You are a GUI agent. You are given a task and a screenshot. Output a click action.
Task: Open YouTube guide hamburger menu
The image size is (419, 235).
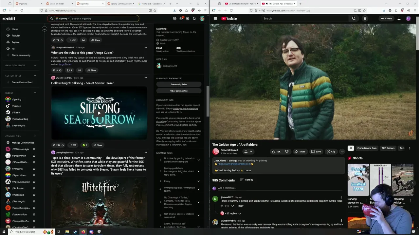tap(215, 19)
